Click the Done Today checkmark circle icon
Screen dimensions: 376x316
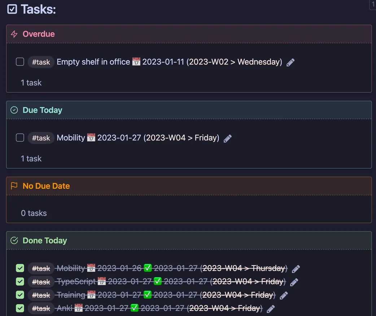pyautogui.click(x=14, y=241)
